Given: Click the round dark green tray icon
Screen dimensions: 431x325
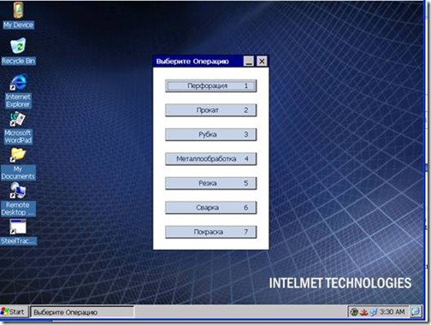Looking at the screenshot, I should (x=354, y=312).
